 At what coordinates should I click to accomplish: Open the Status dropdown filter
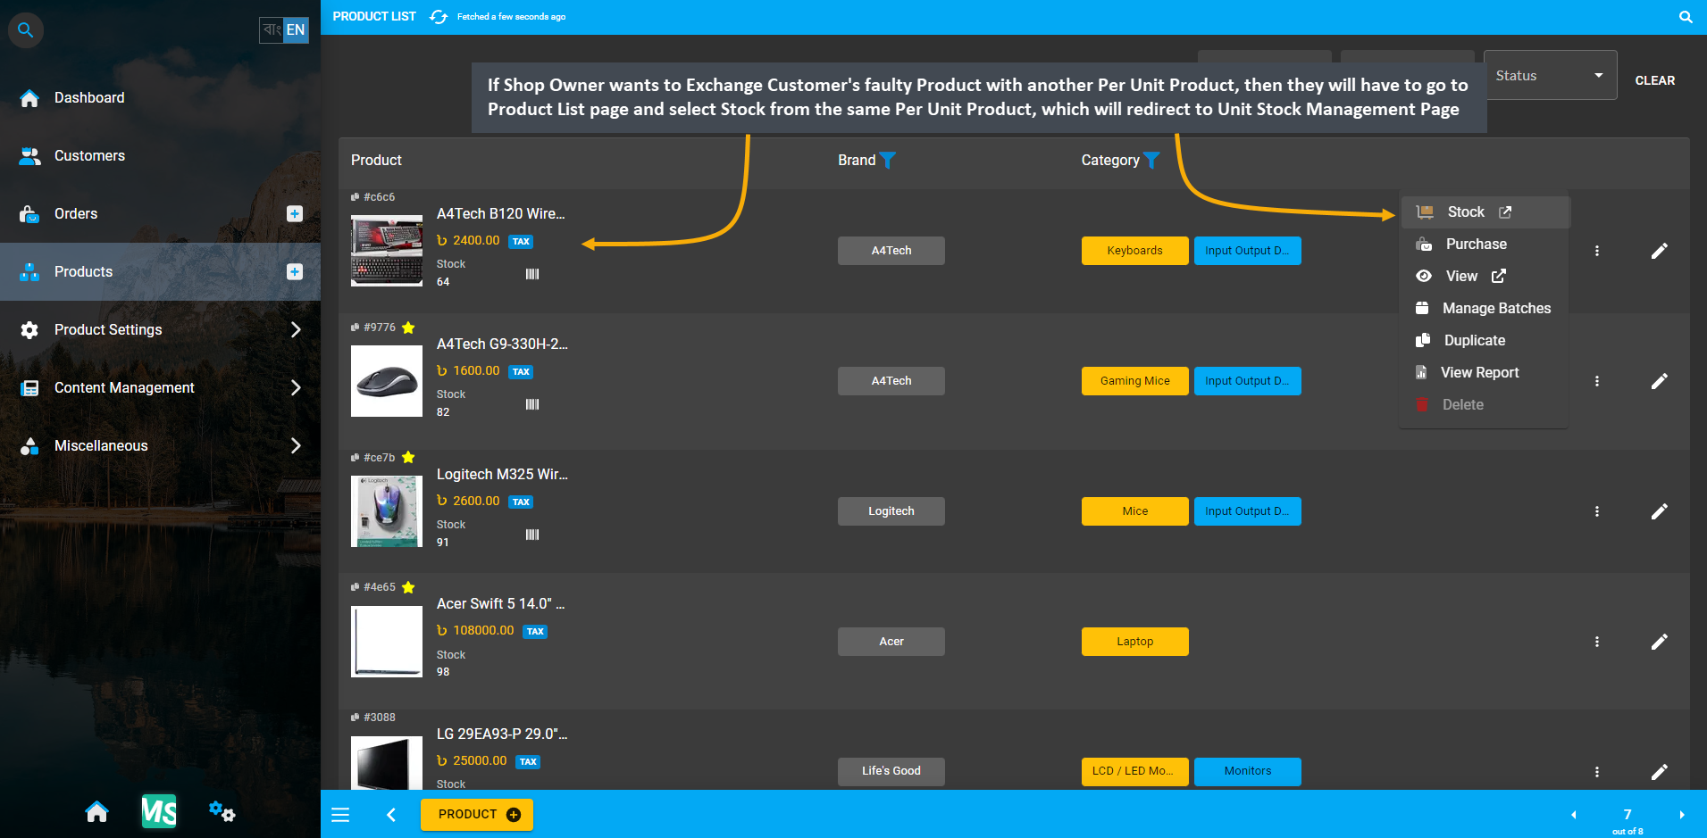(x=1550, y=76)
